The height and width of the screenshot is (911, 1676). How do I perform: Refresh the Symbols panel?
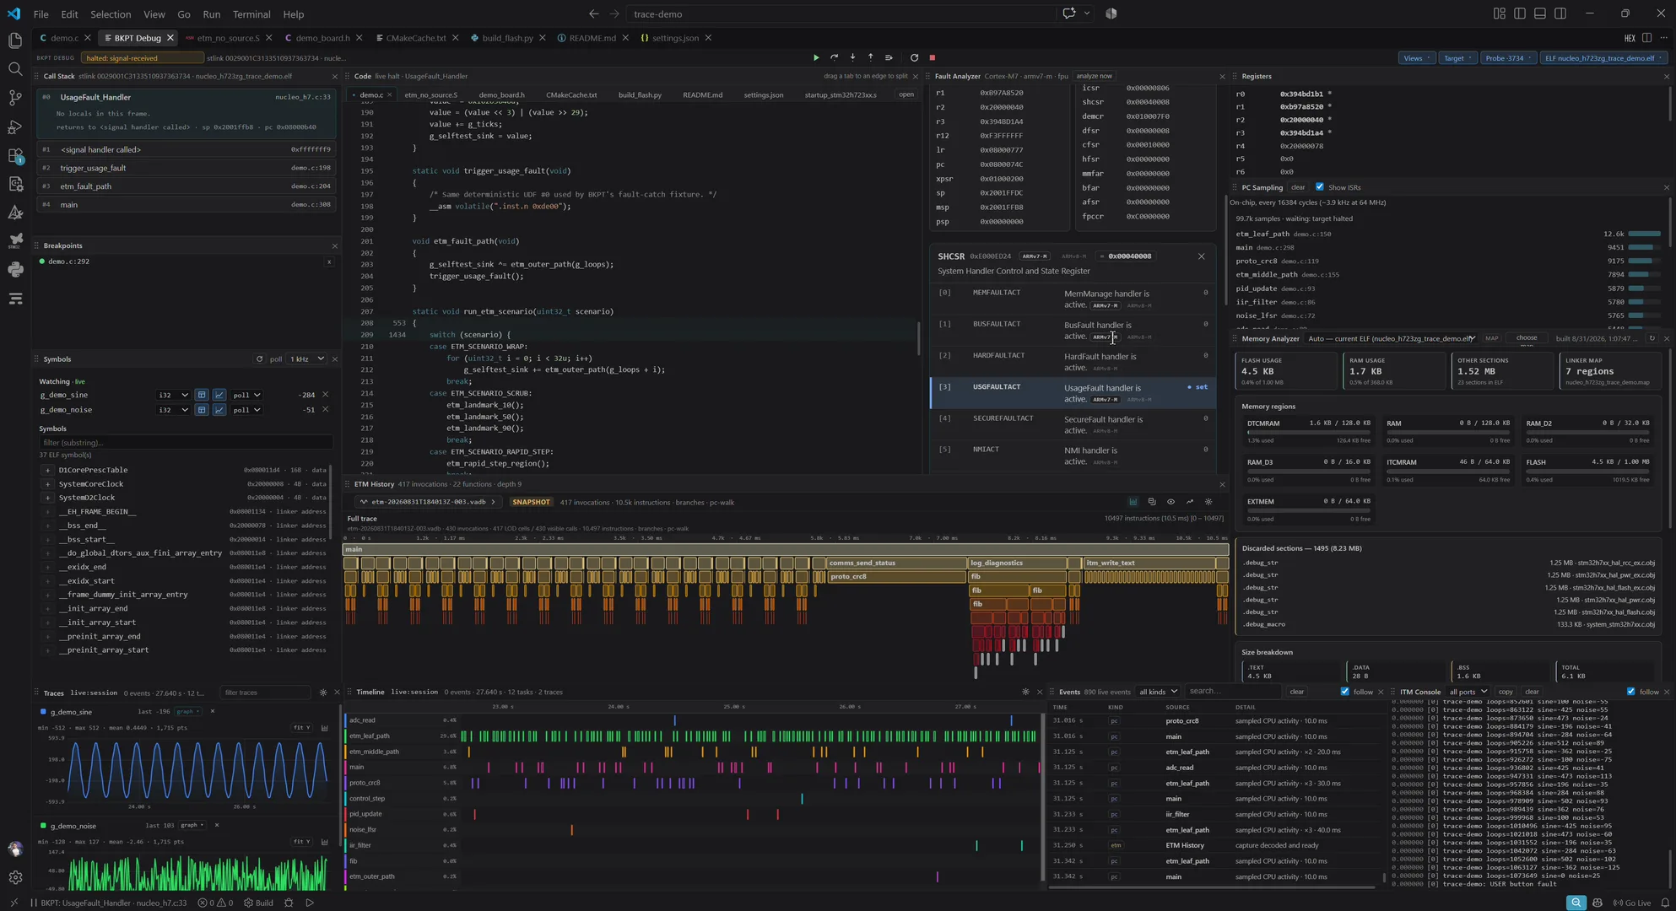tap(259, 359)
